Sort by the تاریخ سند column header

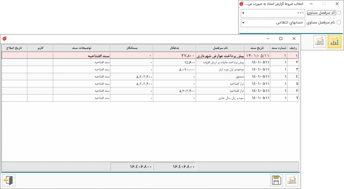tap(257, 48)
